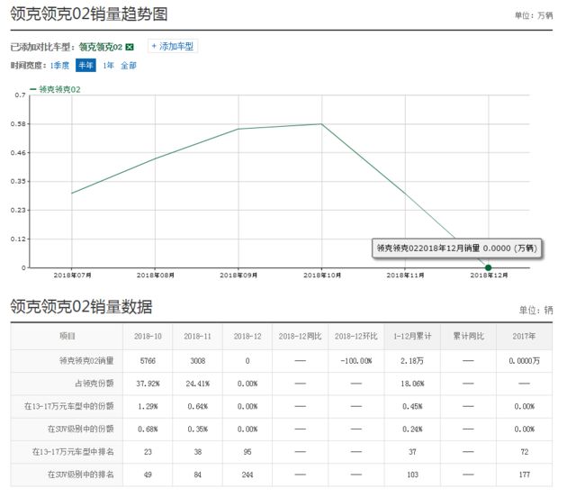Image resolution: width=576 pixels, height=497 pixels.
Task: Click the 2017年 column header
Action: pyautogui.click(x=524, y=336)
